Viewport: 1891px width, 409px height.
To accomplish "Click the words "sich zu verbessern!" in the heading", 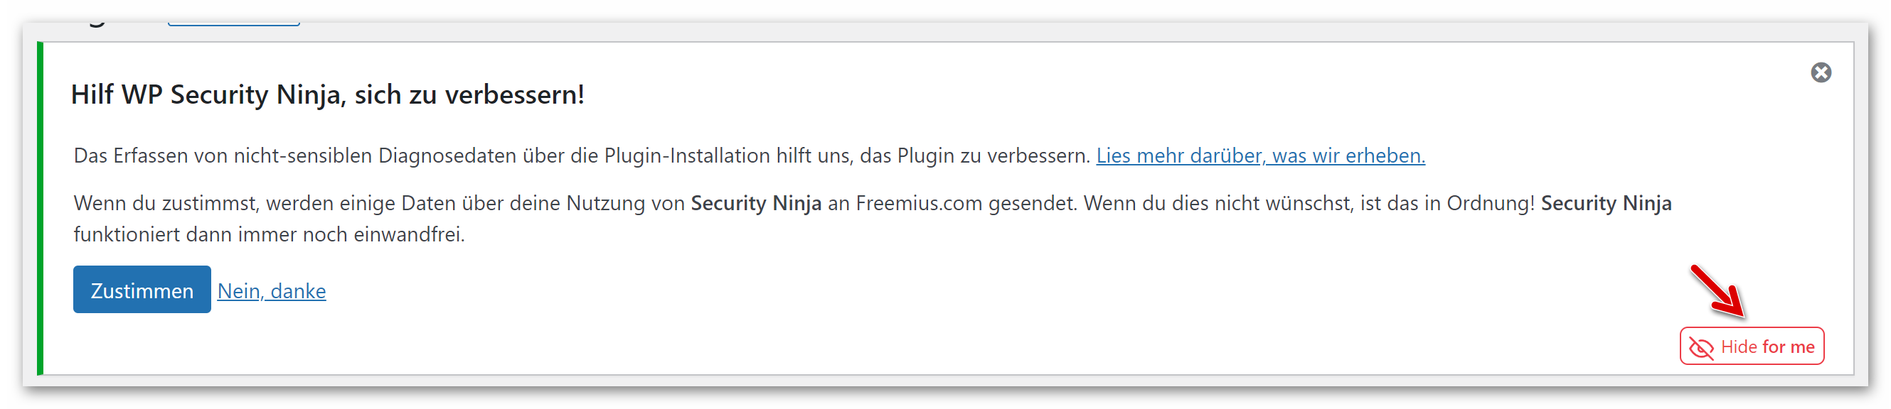I will [469, 94].
